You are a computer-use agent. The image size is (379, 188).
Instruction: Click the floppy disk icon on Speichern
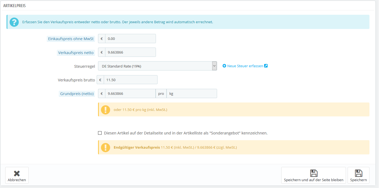point(358,173)
